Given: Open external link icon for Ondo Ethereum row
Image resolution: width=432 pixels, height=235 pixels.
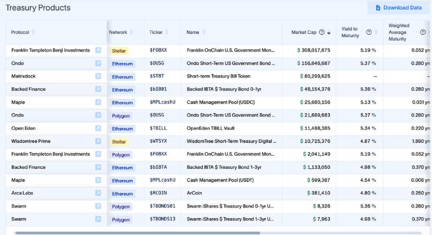Looking at the screenshot, I should click(x=98, y=63).
